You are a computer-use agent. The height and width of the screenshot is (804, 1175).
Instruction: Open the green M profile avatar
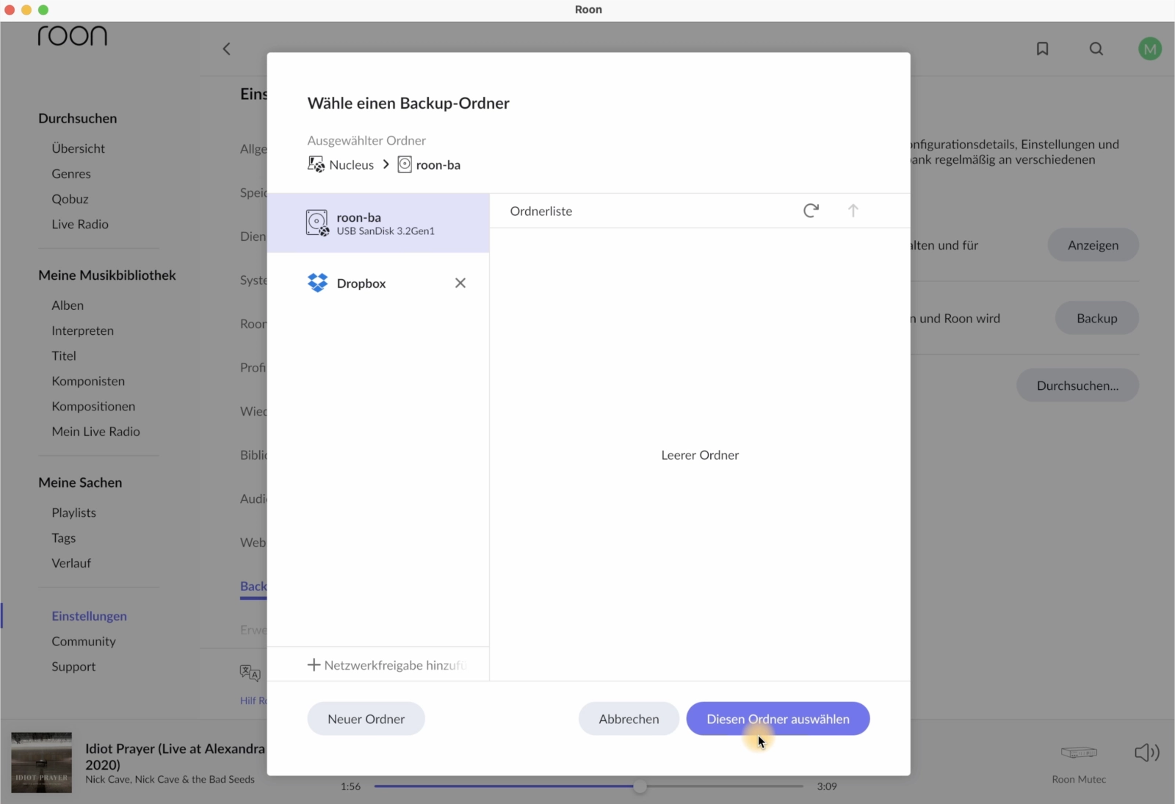(1150, 49)
